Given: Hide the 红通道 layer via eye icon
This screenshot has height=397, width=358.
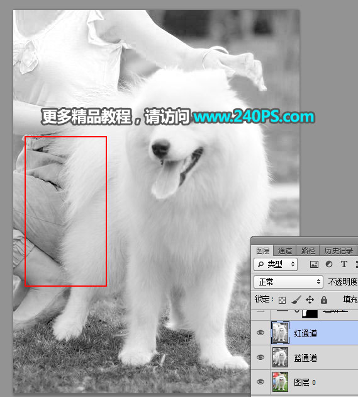Looking at the screenshot, I should coord(260,333).
